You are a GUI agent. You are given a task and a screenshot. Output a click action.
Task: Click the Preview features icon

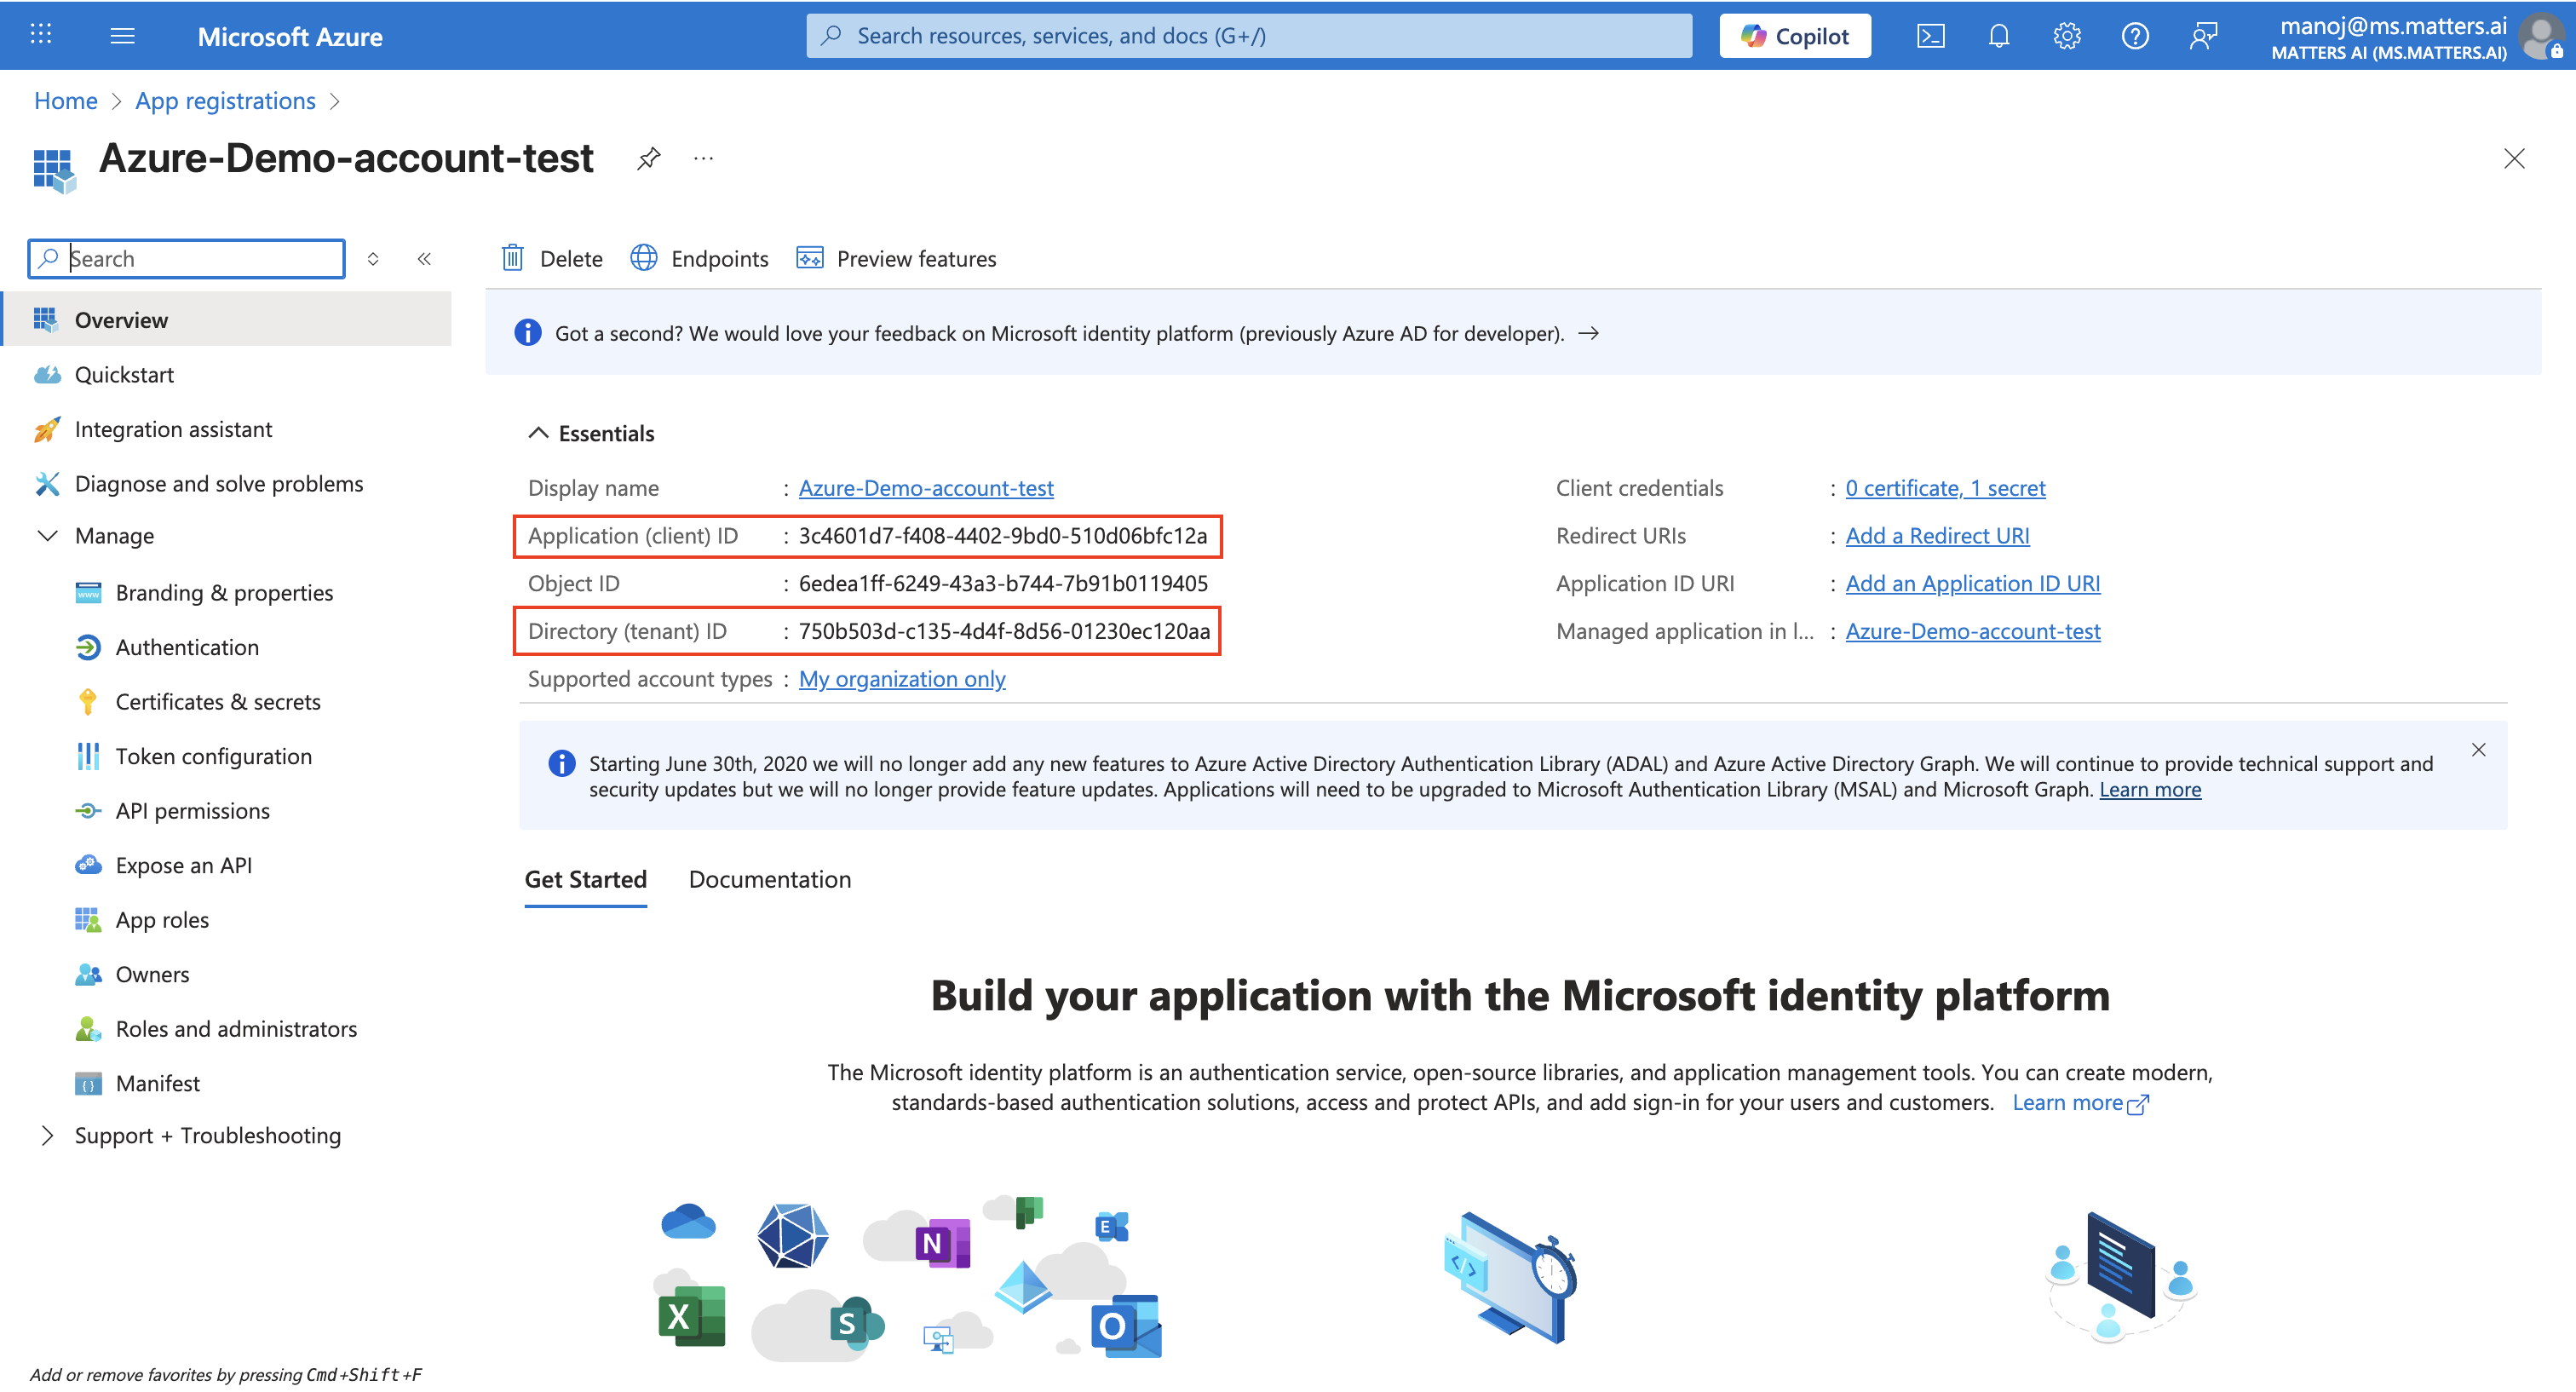coord(809,258)
